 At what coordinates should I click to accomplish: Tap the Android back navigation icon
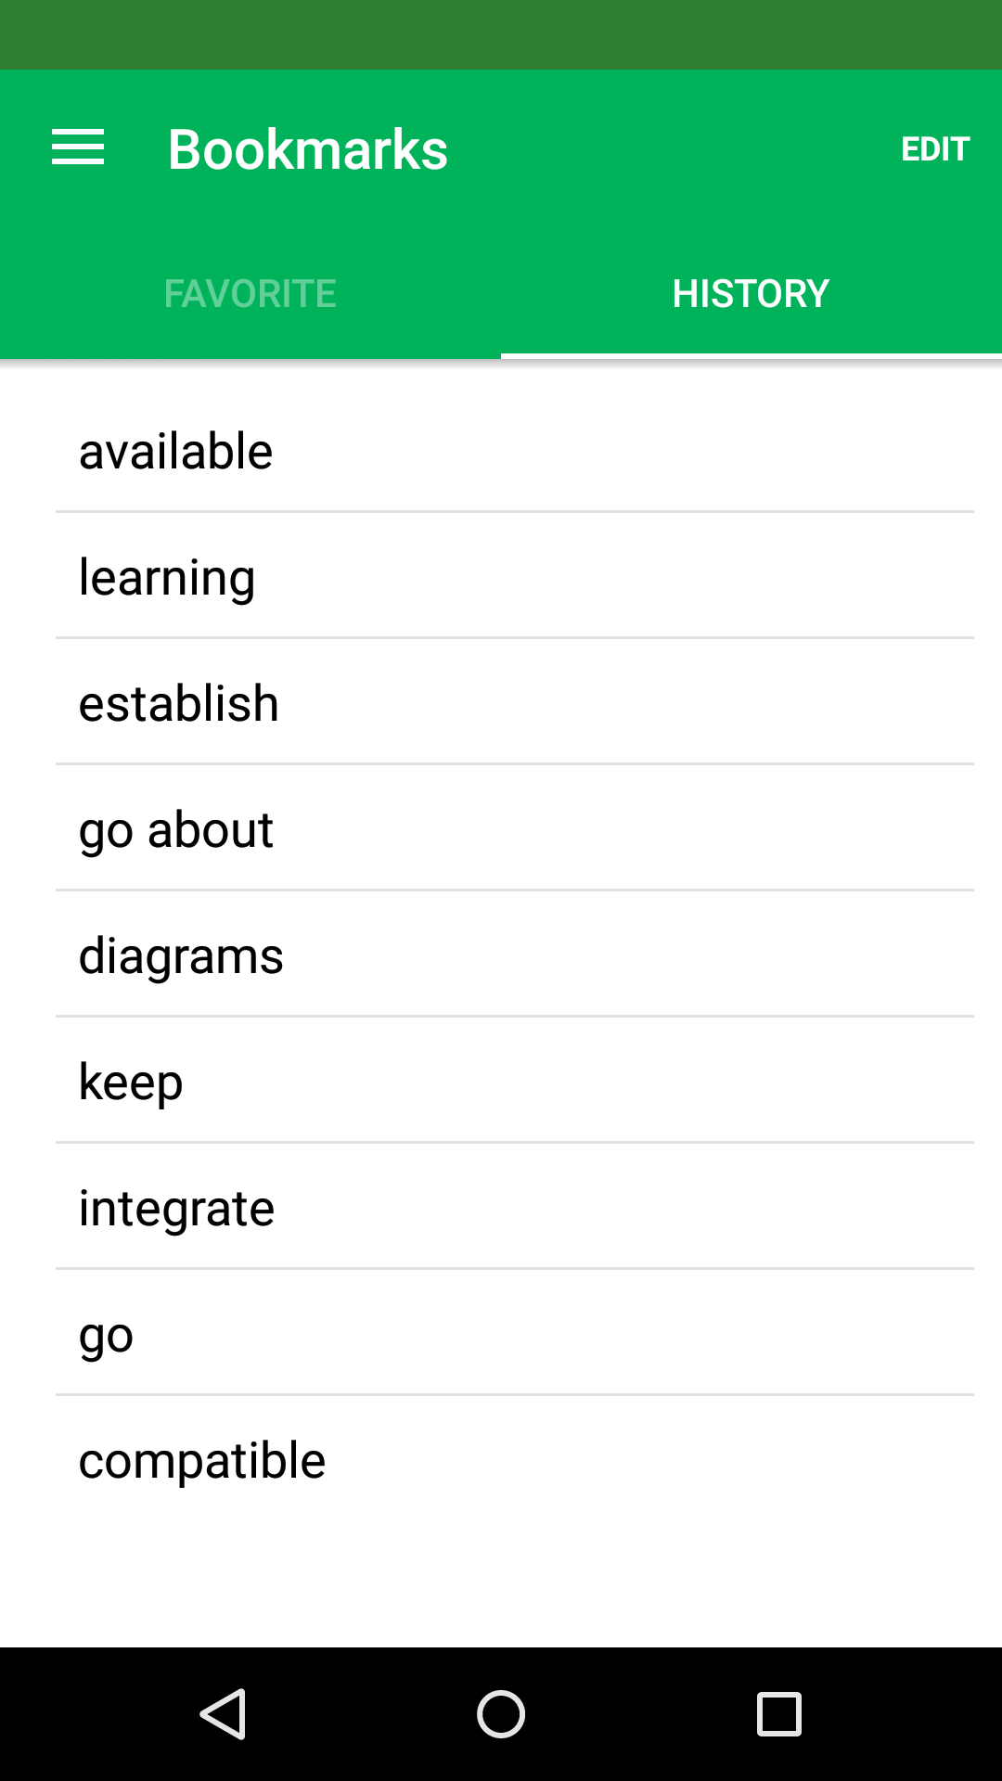(x=225, y=1713)
